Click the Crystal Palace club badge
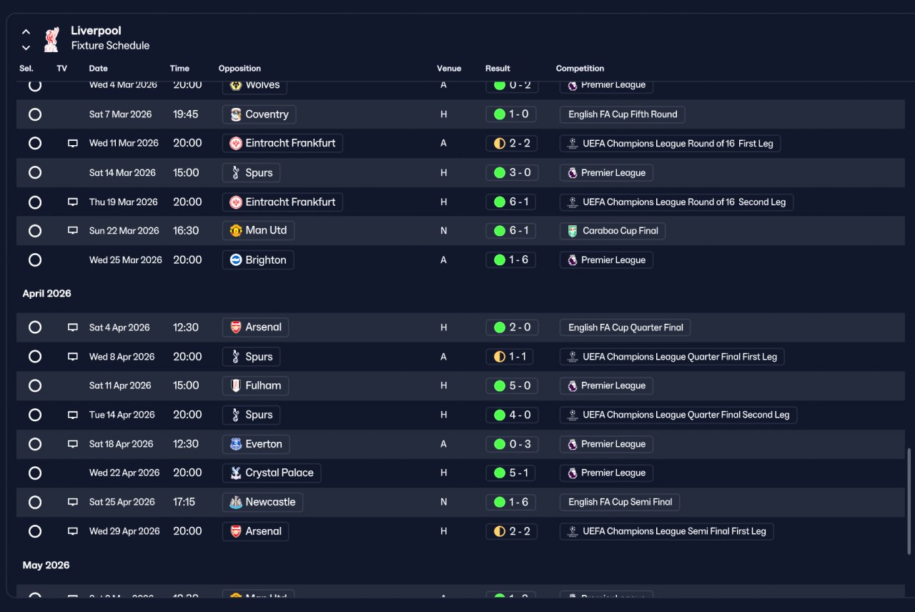The image size is (915, 612). coord(235,473)
